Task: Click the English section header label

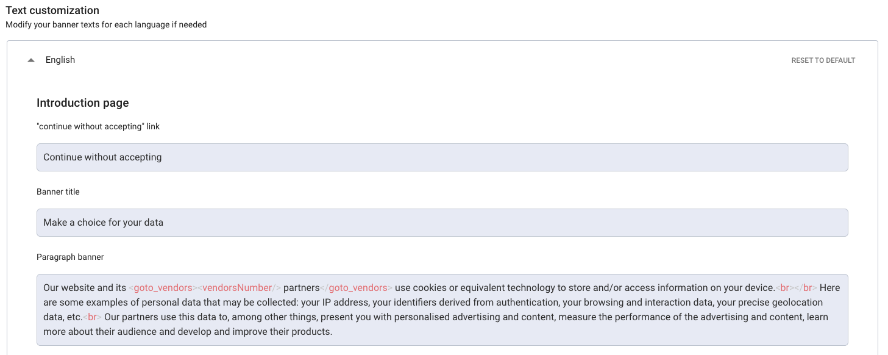Action: (x=60, y=59)
